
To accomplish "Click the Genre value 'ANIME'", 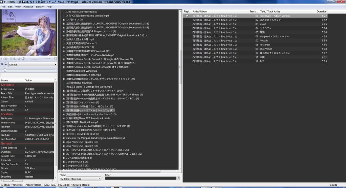I will 29,102.
